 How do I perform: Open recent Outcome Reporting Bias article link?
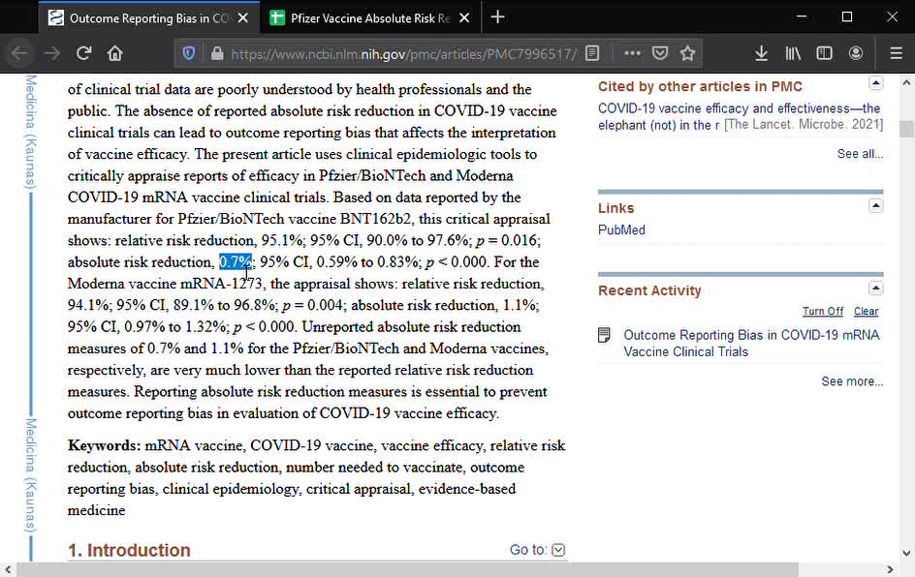(751, 344)
